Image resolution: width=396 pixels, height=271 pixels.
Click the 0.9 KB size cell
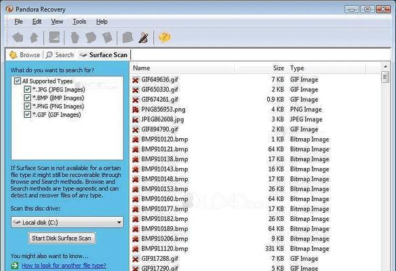point(275,100)
